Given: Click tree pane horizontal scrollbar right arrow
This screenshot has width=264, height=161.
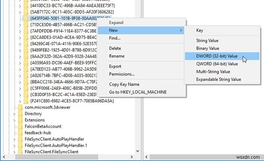Looking at the screenshot, I should [x=132, y=157].
